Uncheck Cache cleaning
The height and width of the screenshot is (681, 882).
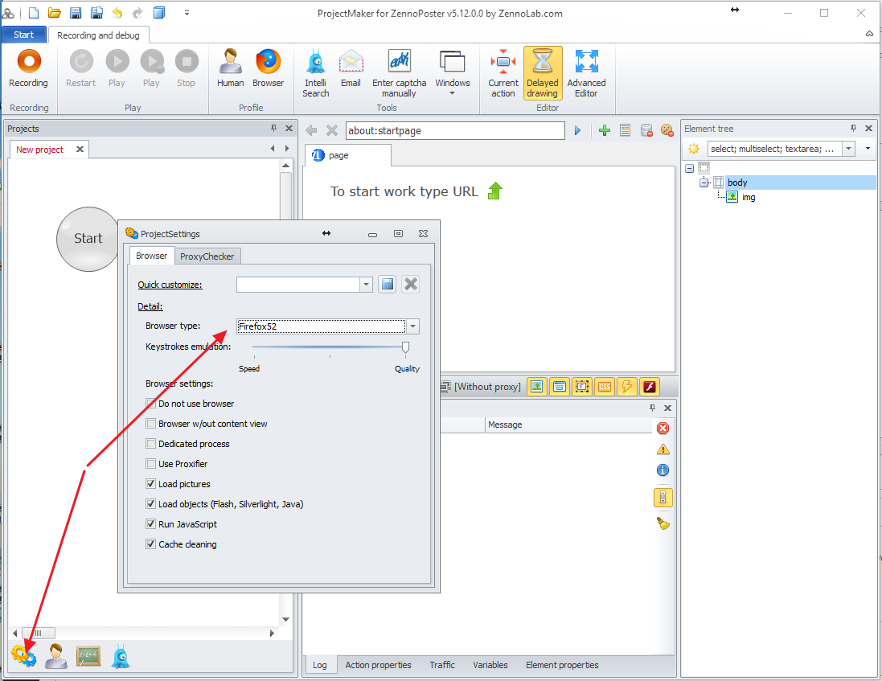click(x=150, y=544)
